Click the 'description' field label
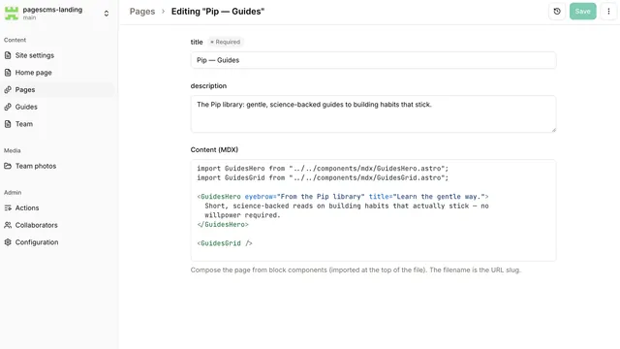This screenshot has height=349, width=620. (208, 86)
